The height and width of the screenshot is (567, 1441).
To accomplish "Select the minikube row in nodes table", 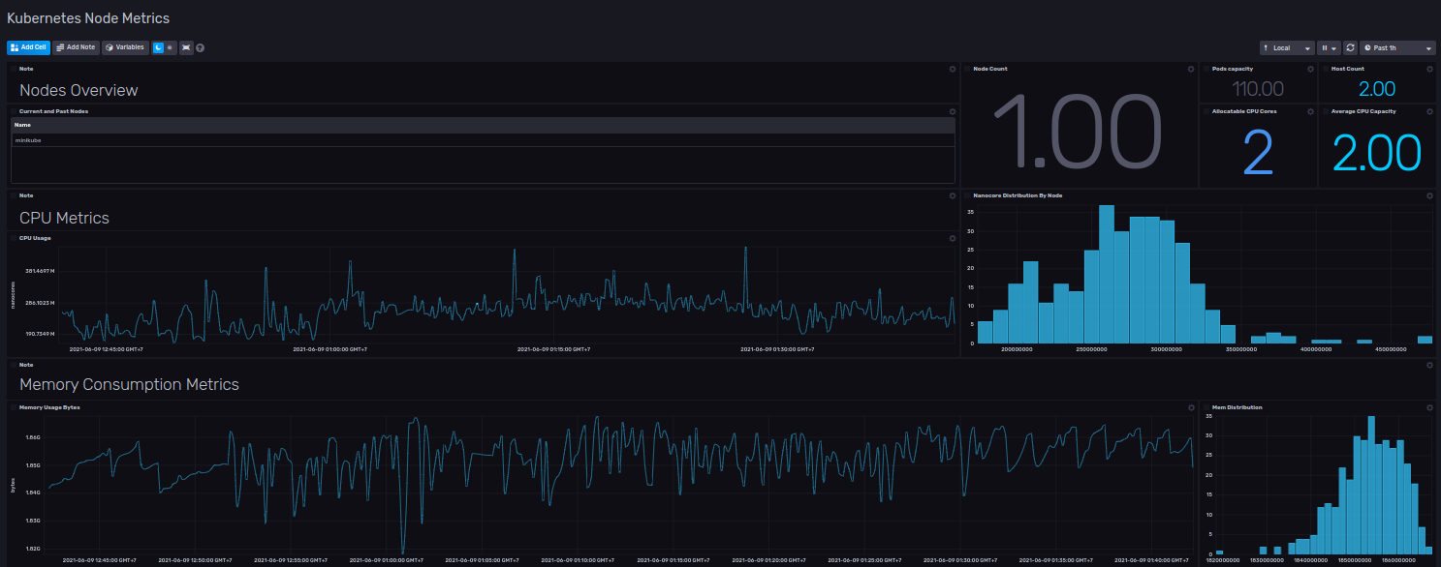I will (29, 140).
